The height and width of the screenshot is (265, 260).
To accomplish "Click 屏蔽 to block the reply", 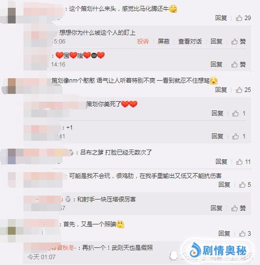I will [164, 42].
